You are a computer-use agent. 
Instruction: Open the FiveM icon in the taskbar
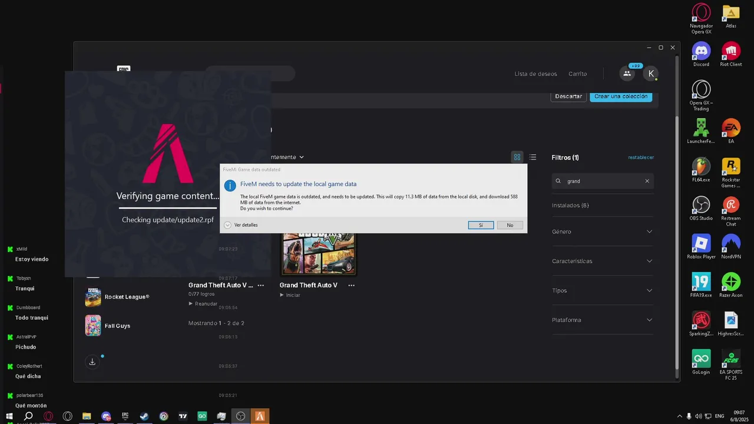coord(260,416)
